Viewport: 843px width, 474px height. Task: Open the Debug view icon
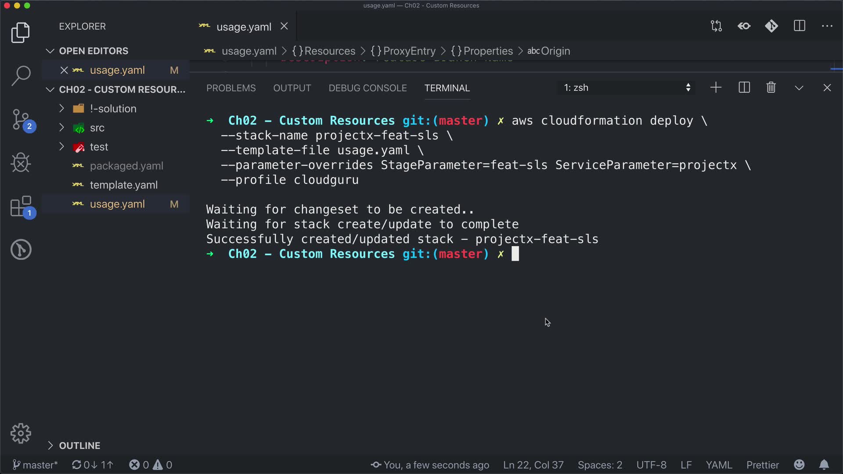(21, 163)
